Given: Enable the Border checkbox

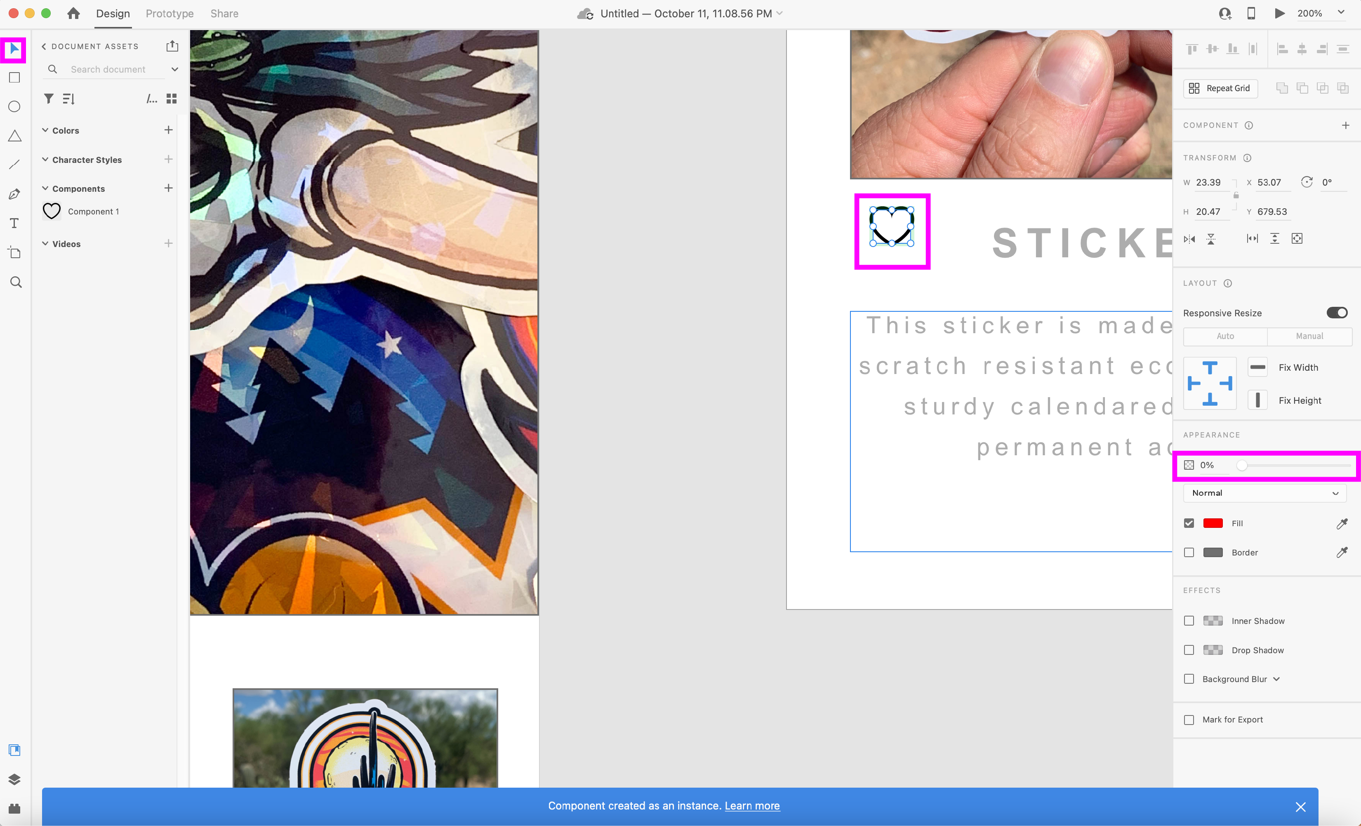Looking at the screenshot, I should [x=1189, y=553].
